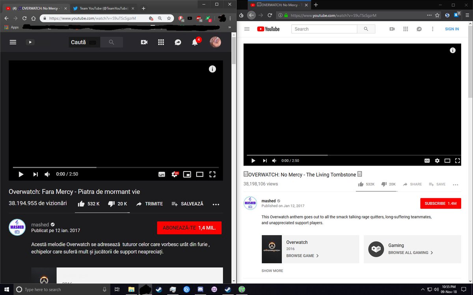This screenshot has height=295, width=473.
Task: Open YouTube guide menu in Firefox window
Action: coord(247,29)
